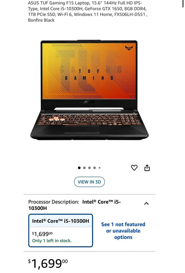This screenshot has width=185, height=273.
Task: Click the page scrollbar at top right
Action: coord(183,4)
